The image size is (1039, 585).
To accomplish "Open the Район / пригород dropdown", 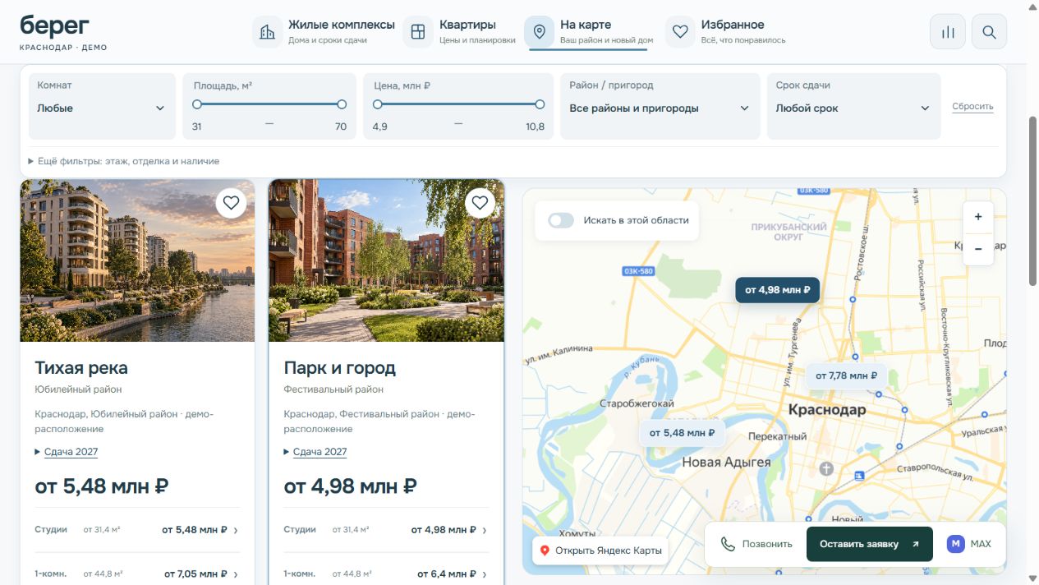I will (660, 107).
